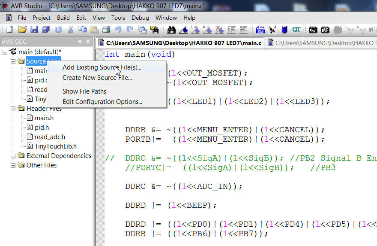Open the Window menu
This screenshot has width=377, height=246.
166,18
